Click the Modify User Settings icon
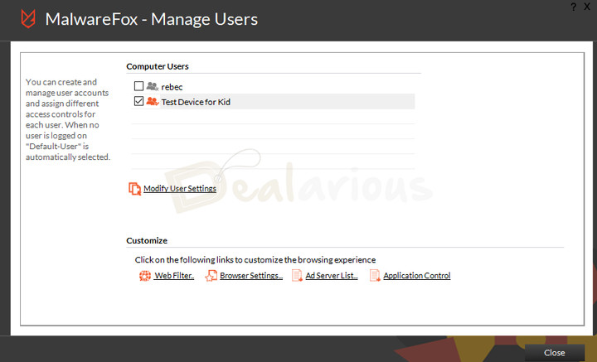This screenshot has height=362, width=597. (x=135, y=189)
